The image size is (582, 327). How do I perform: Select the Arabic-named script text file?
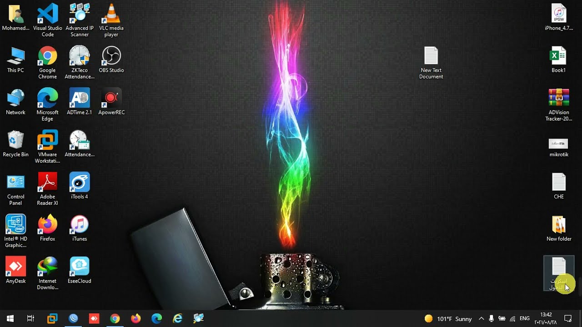[559, 273]
